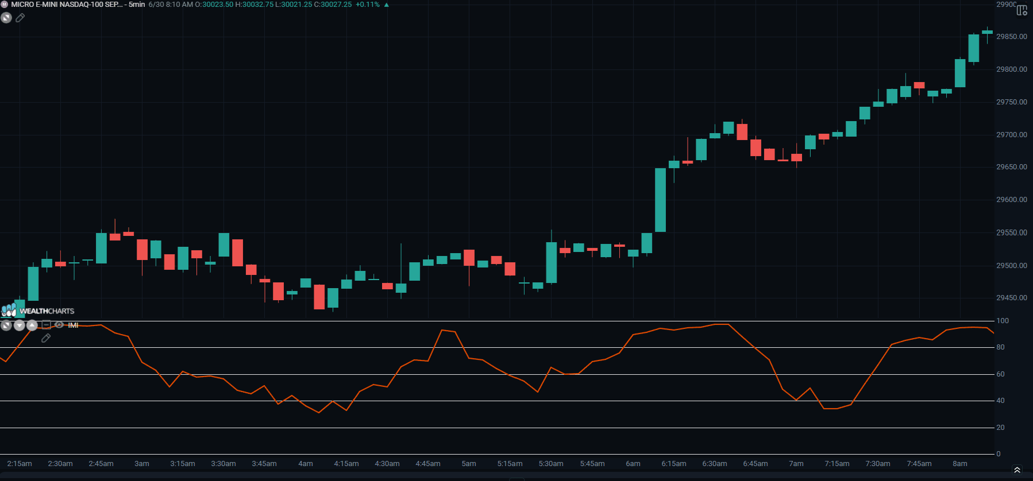Click the orange IMI line peak near 6:30am
Screen dimensions: 1033x481
tap(722, 324)
